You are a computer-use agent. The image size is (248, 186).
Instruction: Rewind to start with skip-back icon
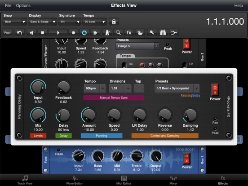[31, 33]
